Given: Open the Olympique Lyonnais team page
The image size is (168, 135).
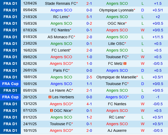Looking at the screenshot, I should point(116,10).
